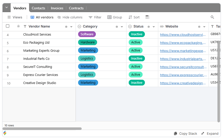Switch to the Invoices tab

pos(57,8)
